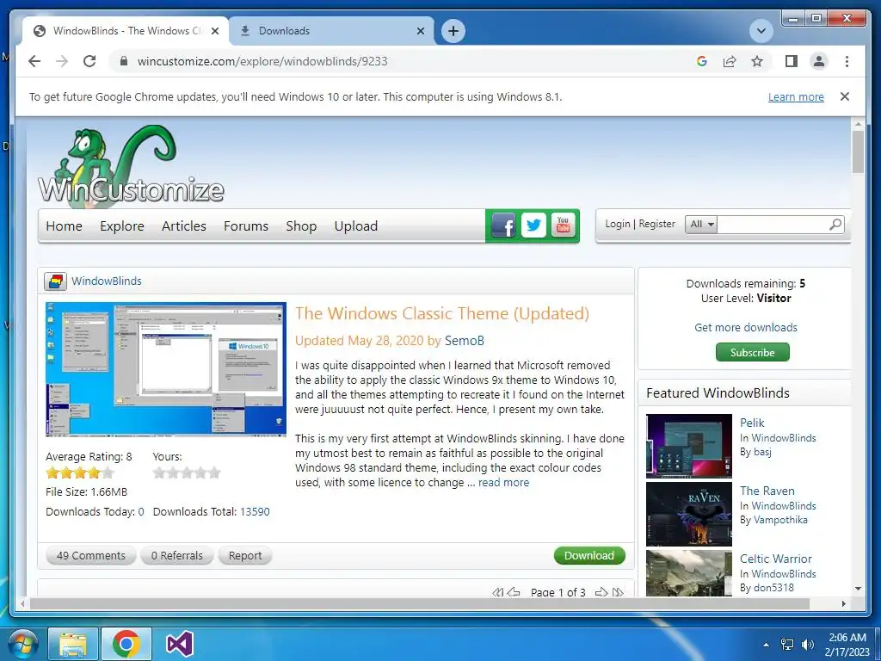Go back with the browser back arrow
881x661 pixels.
click(34, 61)
